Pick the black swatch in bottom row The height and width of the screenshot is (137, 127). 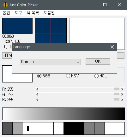tap(74, 128)
